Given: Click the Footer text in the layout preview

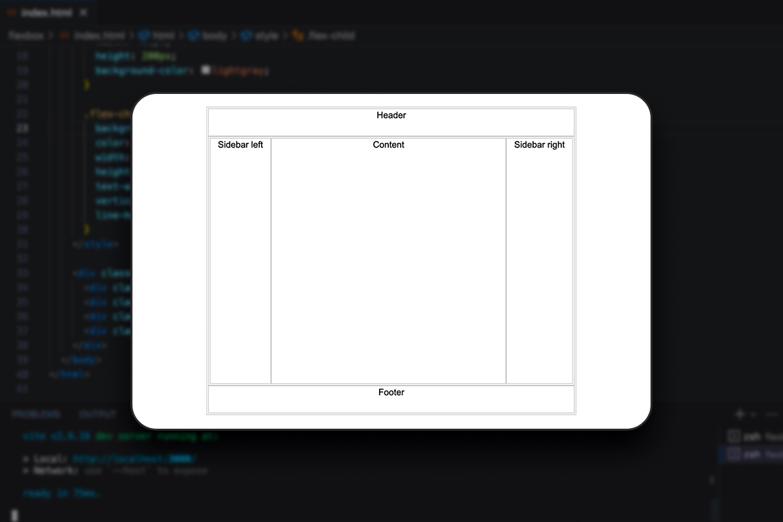Looking at the screenshot, I should pos(391,392).
